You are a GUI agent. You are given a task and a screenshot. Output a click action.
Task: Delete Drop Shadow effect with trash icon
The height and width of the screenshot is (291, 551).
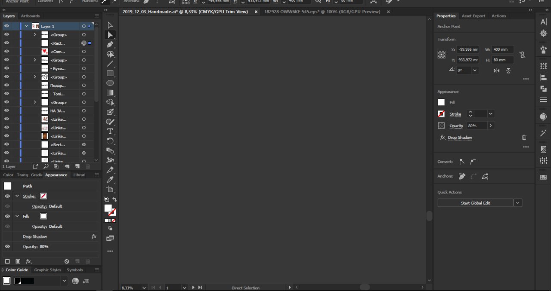(x=524, y=138)
